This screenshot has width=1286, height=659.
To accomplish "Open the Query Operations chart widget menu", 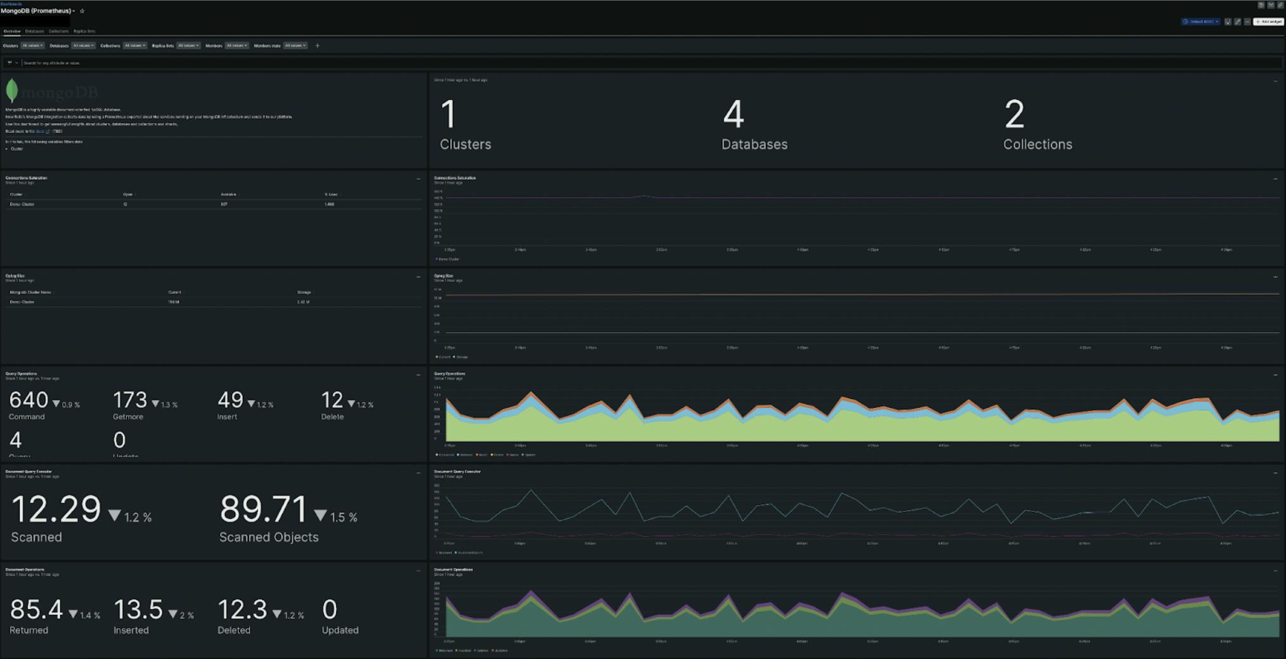I will pyautogui.click(x=1275, y=374).
